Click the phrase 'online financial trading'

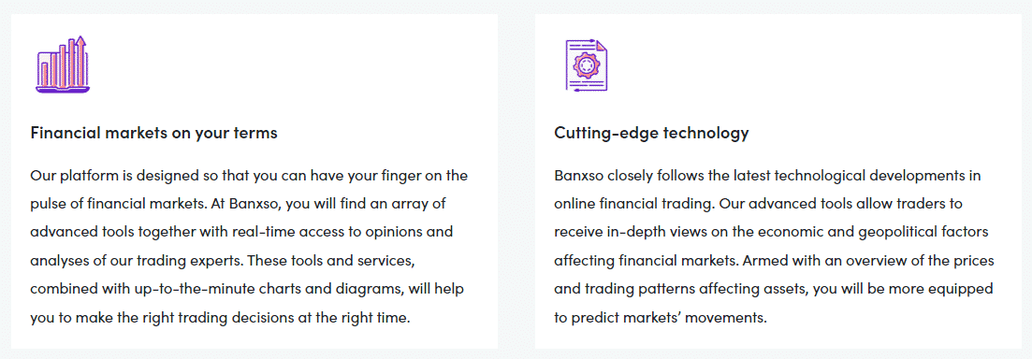pyautogui.click(x=634, y=205)
